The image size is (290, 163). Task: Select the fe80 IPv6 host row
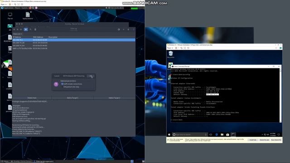tap(74, 48)
